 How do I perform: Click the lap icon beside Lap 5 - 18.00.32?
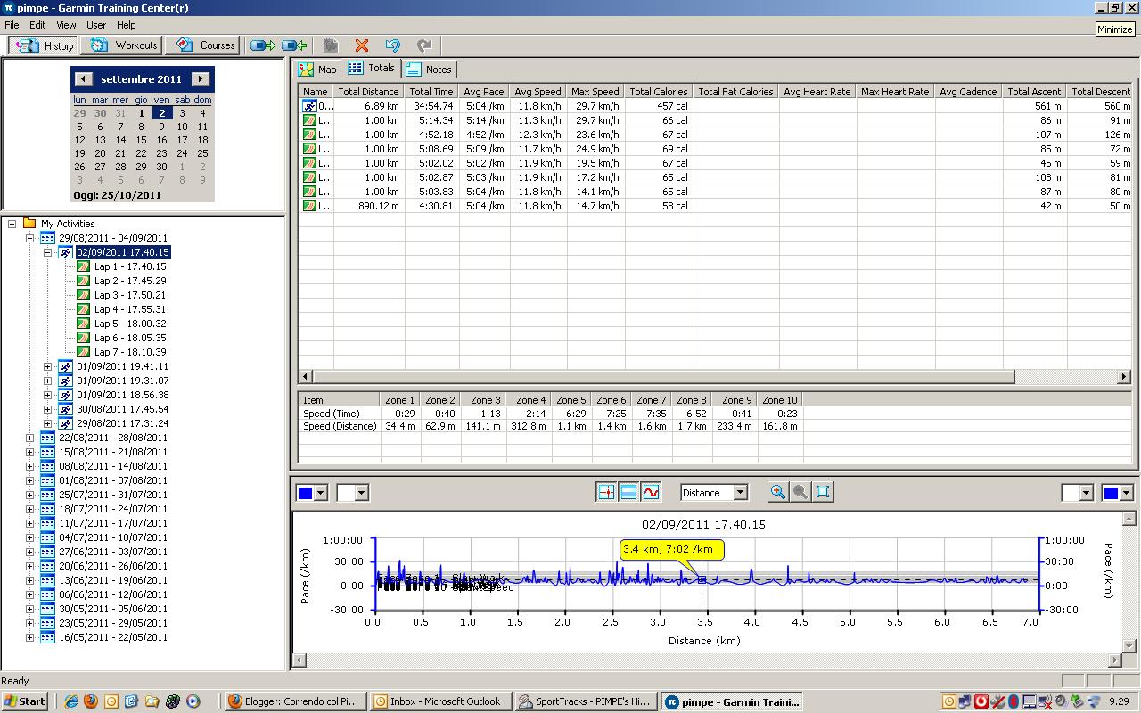(x=83, y=324)
